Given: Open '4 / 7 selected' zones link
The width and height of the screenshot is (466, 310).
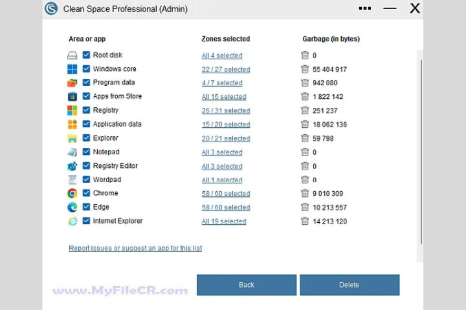Looking at the screenshot, I should [x=222, y=83].
